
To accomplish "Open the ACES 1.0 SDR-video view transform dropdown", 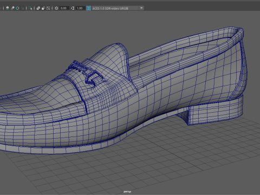I will (x=118, y=8).
